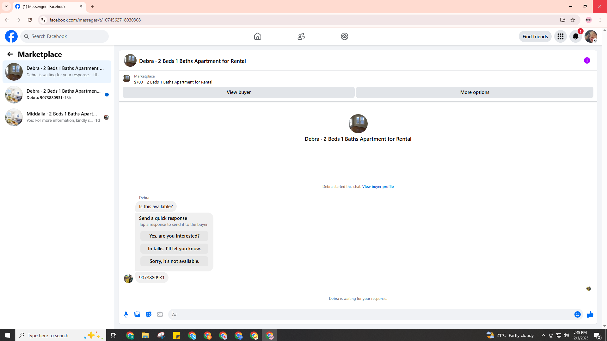Open Task View on the taskbar

coord(114,335)
